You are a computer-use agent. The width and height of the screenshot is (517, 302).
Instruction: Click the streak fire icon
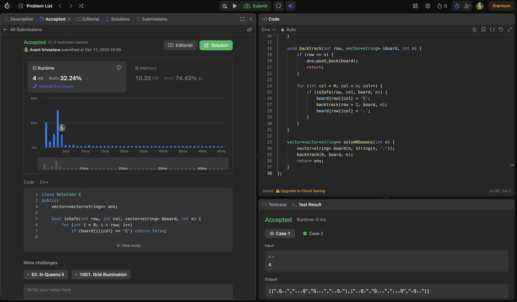coord(439,6)
